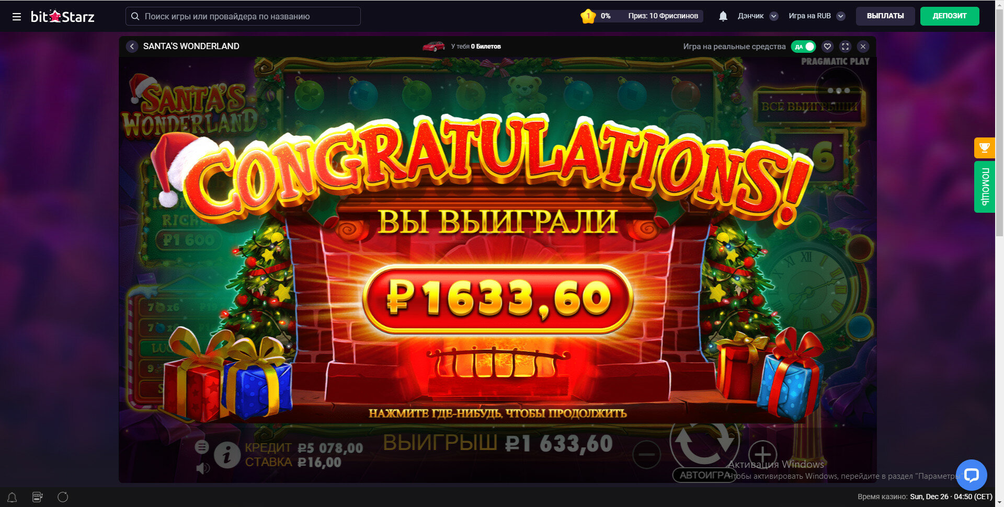The image size is (1004, 507).
Task: Go back from Santa's Wonderland game
Action: click(132, 47)
